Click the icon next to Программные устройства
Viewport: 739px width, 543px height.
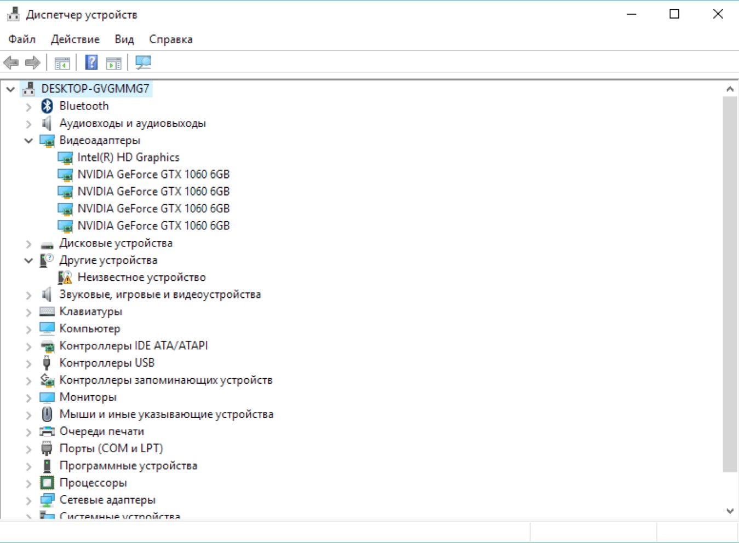coord(47,466)
